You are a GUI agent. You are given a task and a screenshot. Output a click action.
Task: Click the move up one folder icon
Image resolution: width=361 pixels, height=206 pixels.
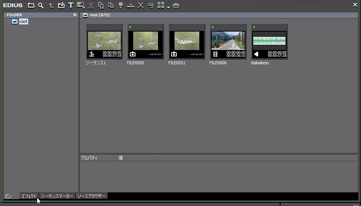tap(51, 6)
